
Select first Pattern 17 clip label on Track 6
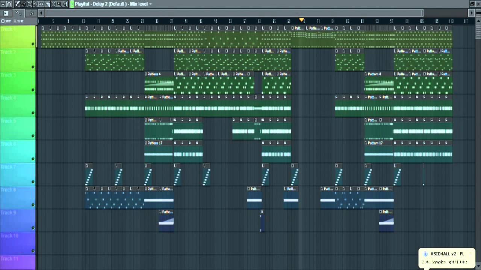point(155,143)
